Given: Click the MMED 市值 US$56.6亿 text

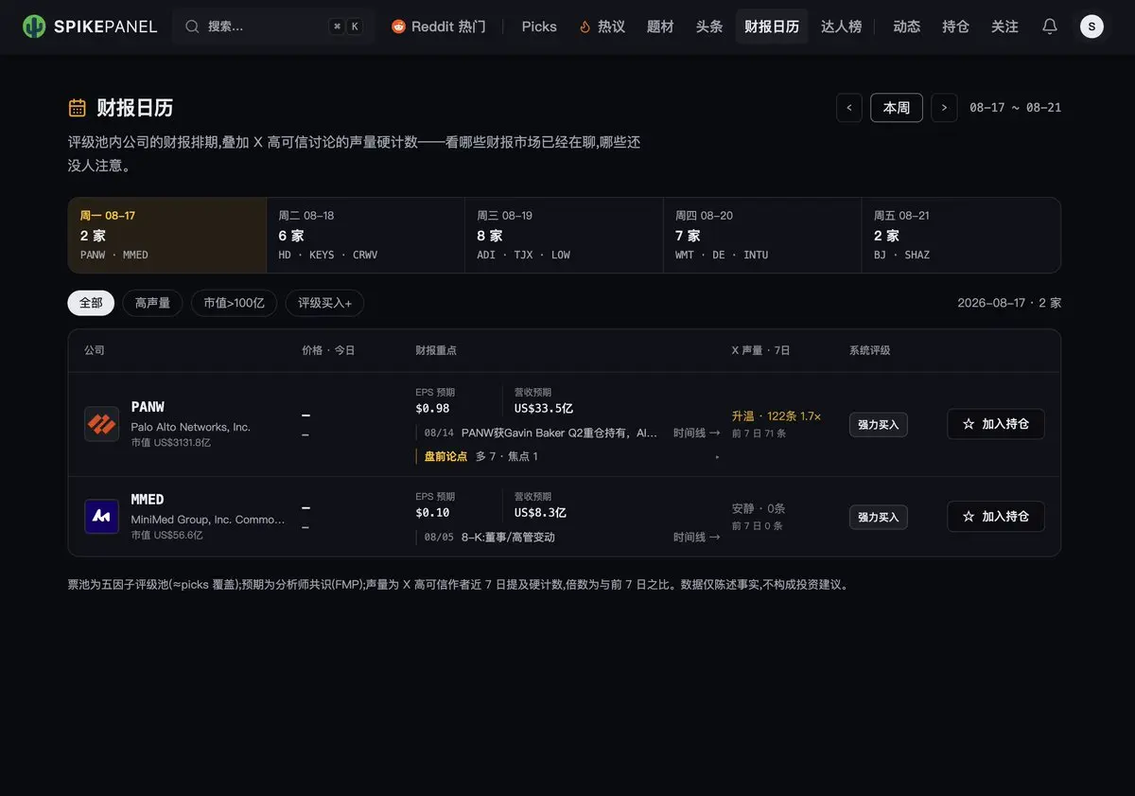Looking at the screenshot, I should (166, 536).
